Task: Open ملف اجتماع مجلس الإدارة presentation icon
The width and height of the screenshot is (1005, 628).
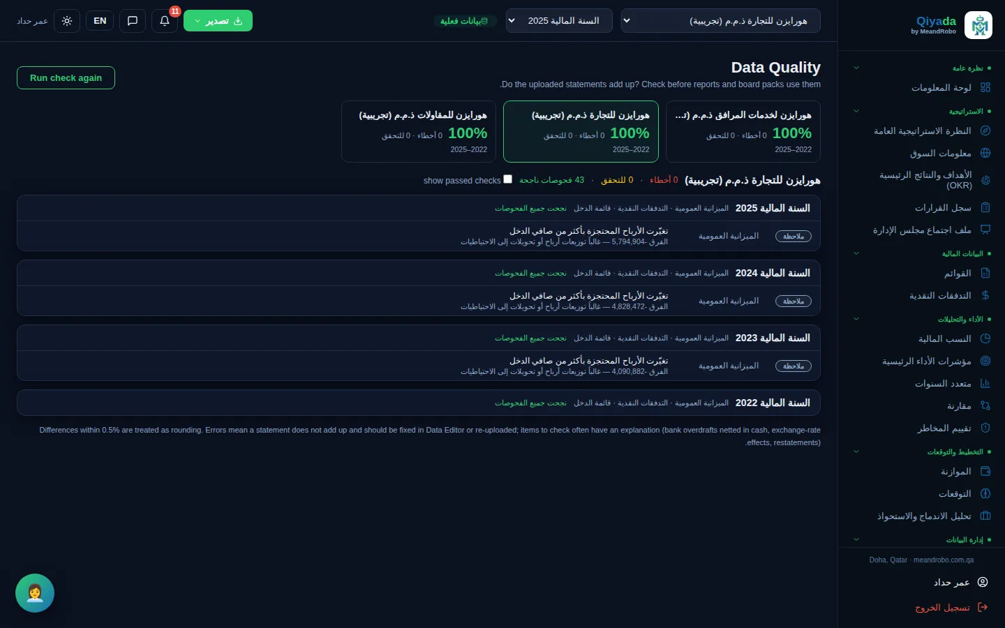Action: [985, 230]
